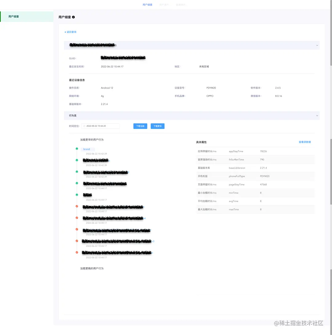Click the first green dot dated 10:44:17
This screenshot has width=332, height=335.
tap(77, 183)
